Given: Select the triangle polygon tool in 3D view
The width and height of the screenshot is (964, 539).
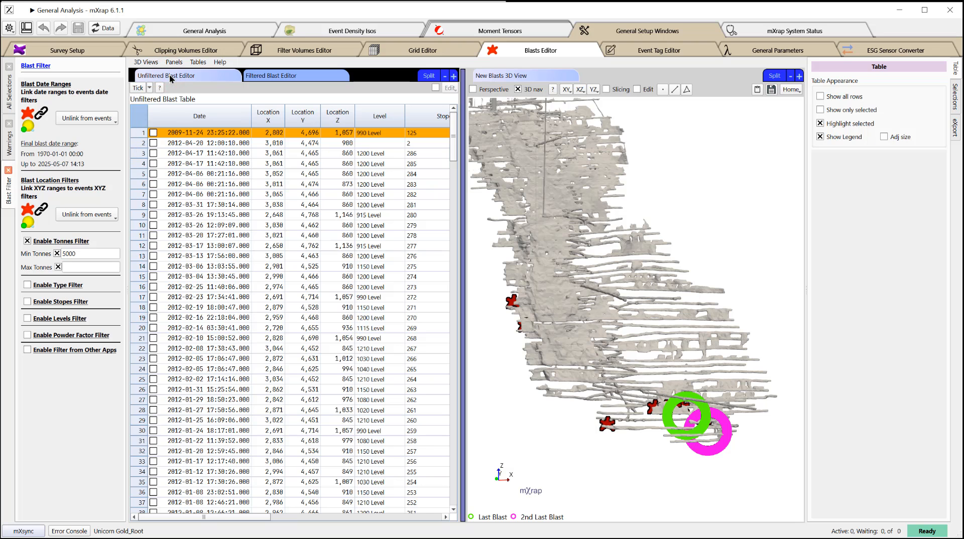Looking at the screenshot, I should pyautogui.click(x=687, y=89).
